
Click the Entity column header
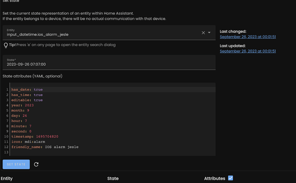click(6, 178)
